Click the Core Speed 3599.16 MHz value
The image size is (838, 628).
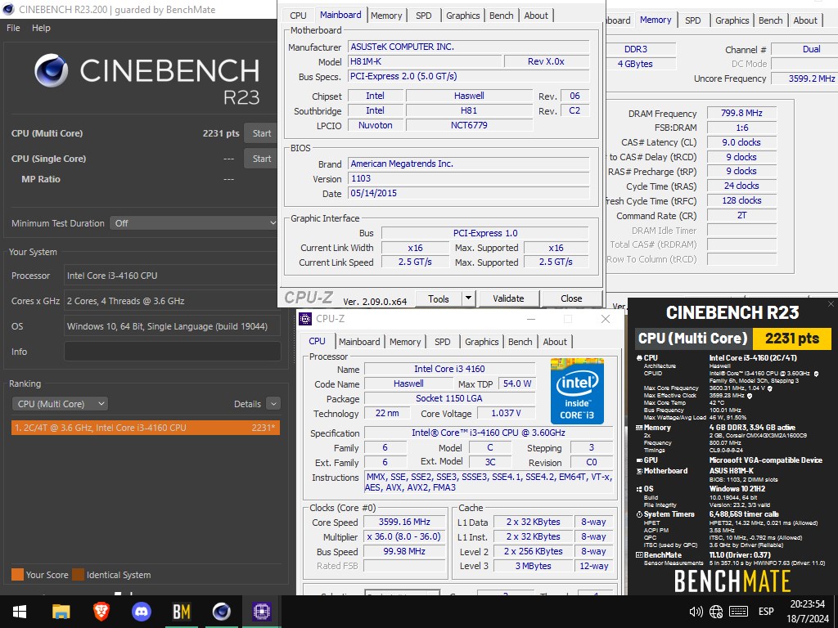coord(404,522)
